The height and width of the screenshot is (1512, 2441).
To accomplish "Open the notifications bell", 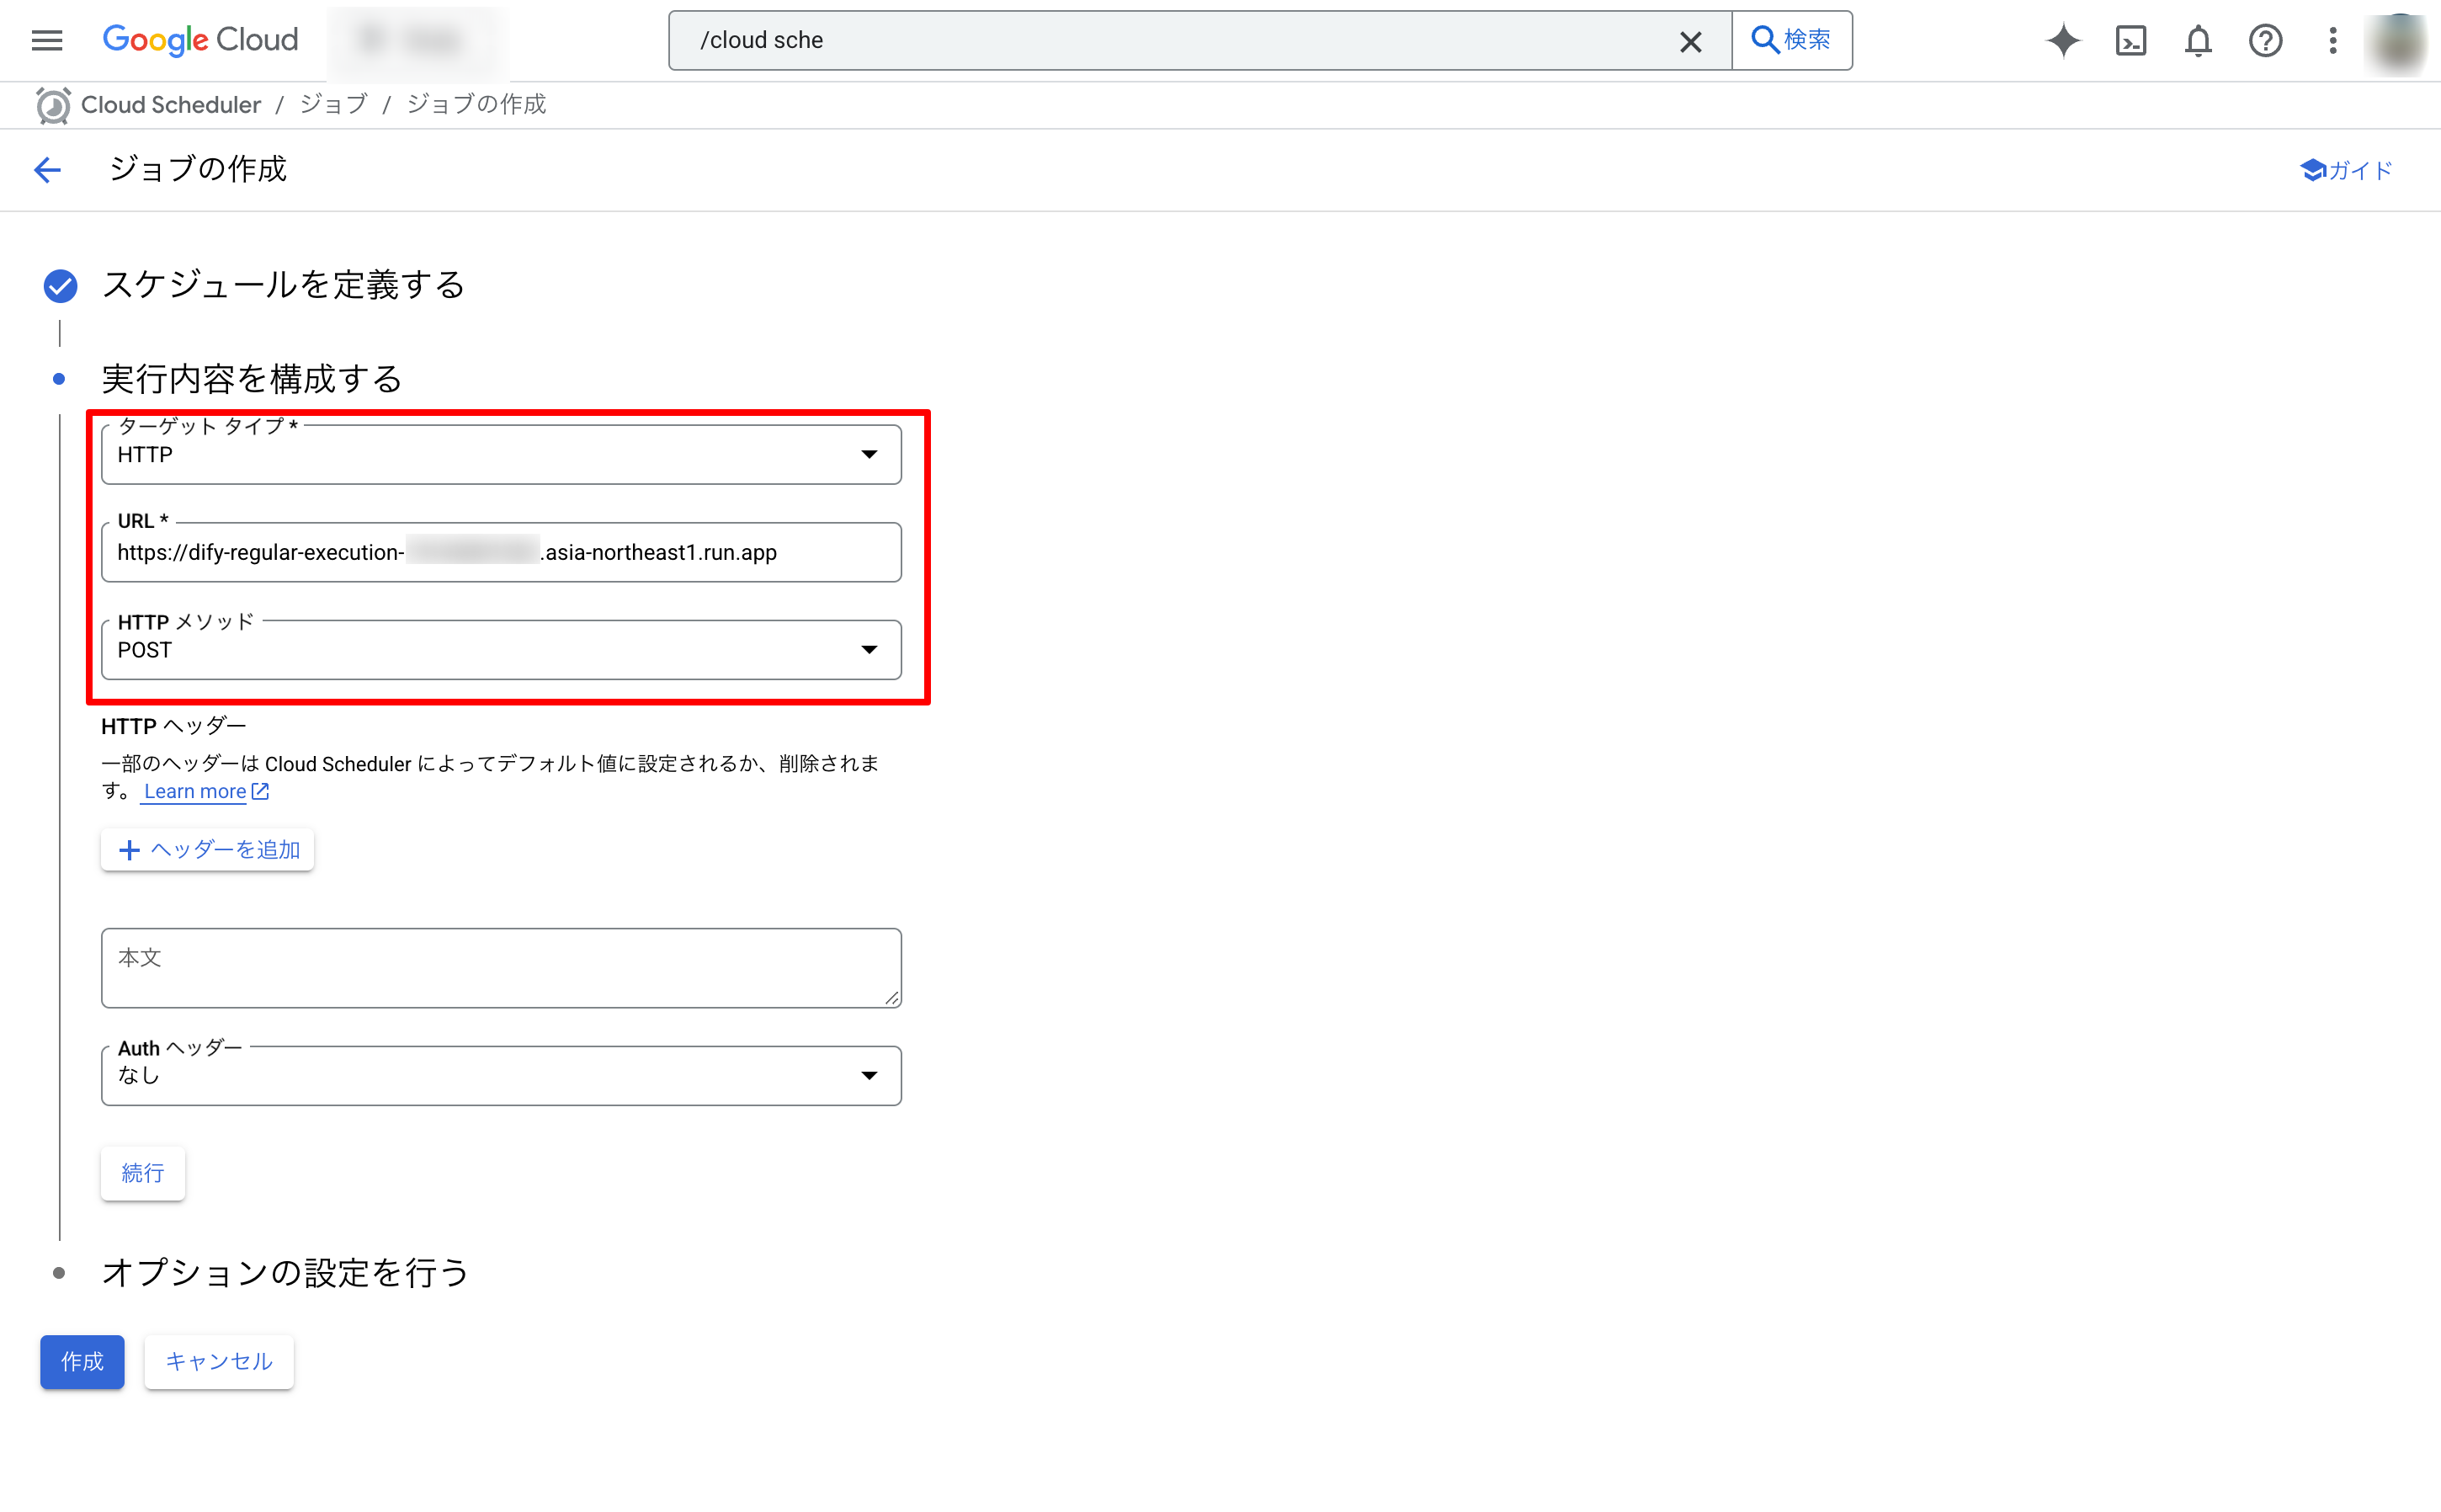I will point(2198,40).
